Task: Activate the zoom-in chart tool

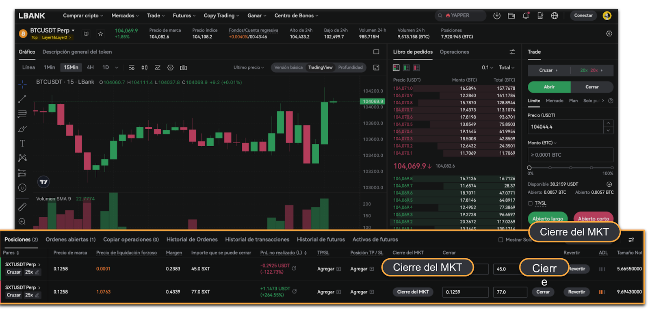Action: [x=22, y=222]
